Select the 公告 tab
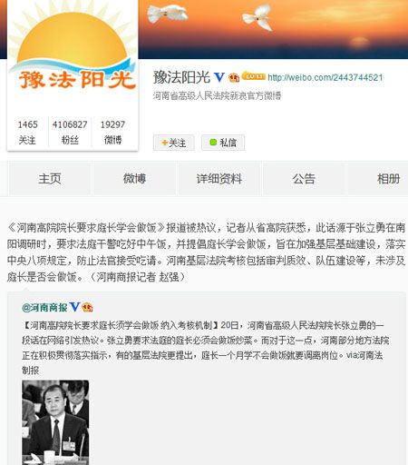The image size is (408, 465). coord(304,178)
